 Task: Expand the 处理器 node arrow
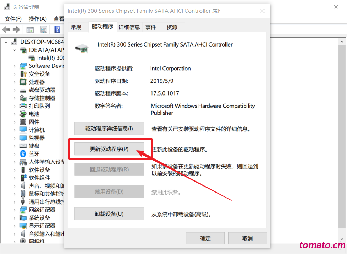14,82
